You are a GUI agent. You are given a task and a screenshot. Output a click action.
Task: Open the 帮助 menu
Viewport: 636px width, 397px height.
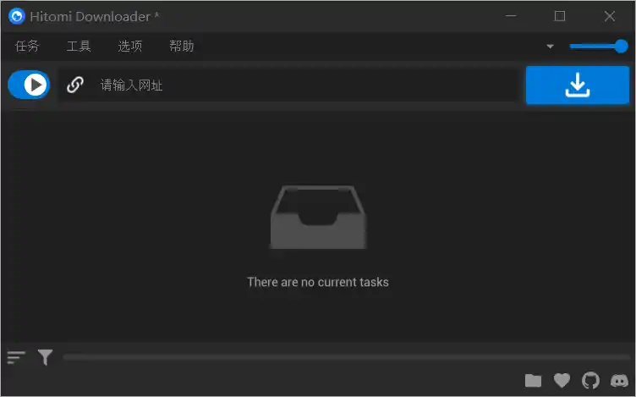[181, 47]
